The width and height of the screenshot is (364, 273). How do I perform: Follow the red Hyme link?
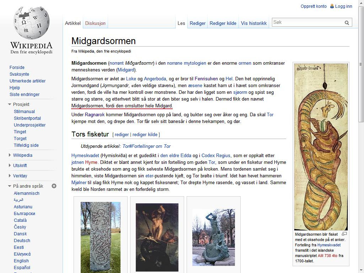coord(91,162)
